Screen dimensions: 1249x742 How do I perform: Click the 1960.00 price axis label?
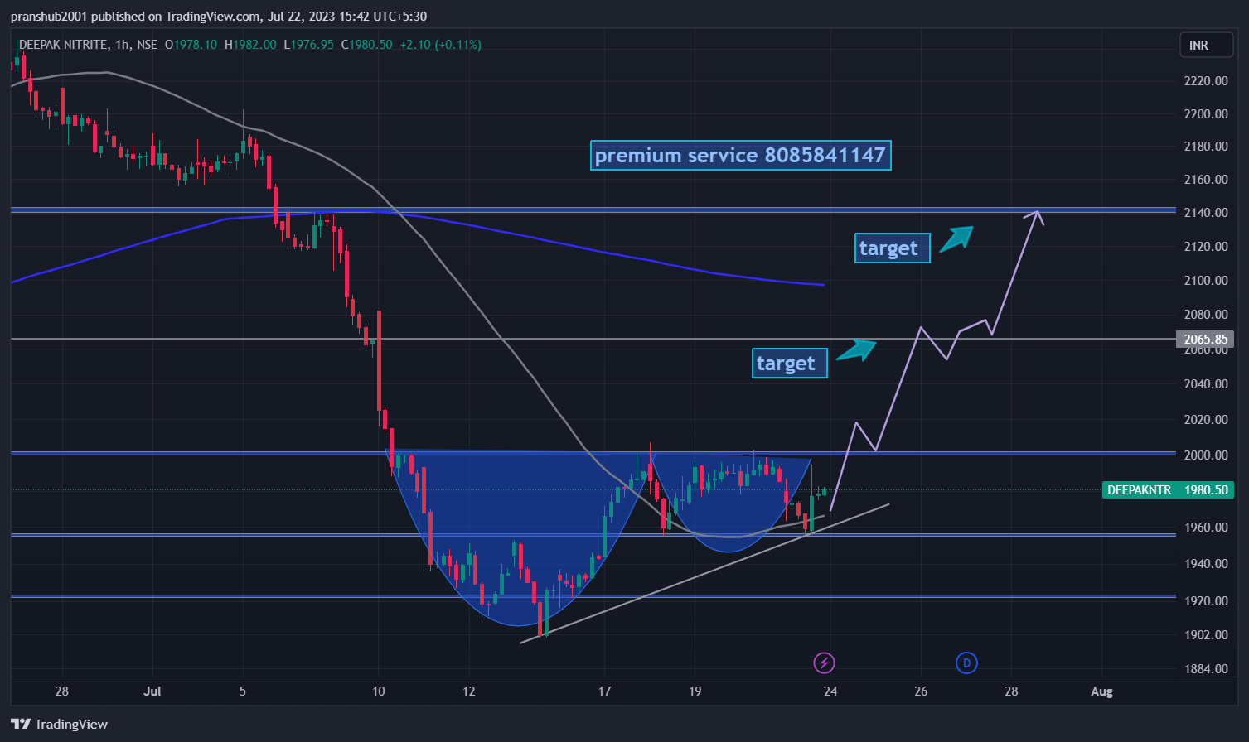click(x=1206, y=527)
